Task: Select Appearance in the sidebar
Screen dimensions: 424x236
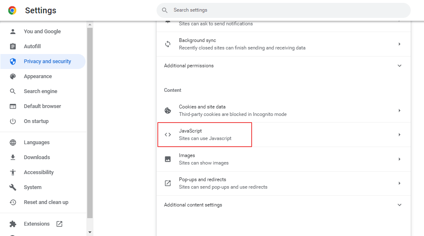Action: (x=38, y=76)
